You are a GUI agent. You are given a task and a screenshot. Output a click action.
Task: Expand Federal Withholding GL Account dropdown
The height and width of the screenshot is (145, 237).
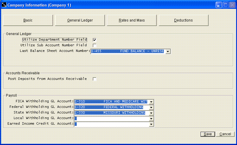click(151, 107)
